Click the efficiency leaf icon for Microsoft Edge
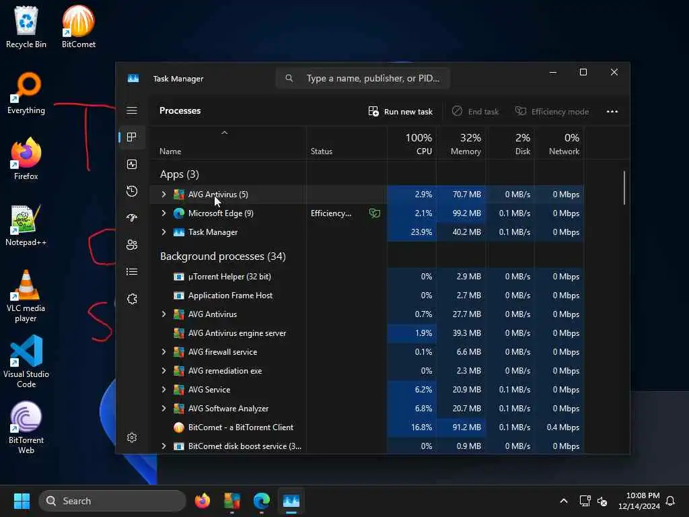Image resolution: width=689 pixels, height=517 pixels. point(374,213)
